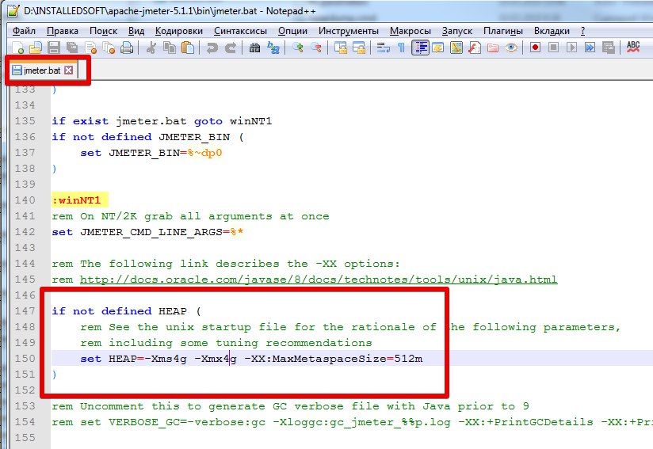The width and height of the screenshot is (653, 449).
Task: Redo the last undone edit
Action: (x=231, y=48)
